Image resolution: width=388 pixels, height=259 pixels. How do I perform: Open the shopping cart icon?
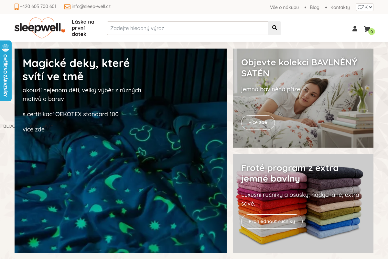tap(367, 29)
